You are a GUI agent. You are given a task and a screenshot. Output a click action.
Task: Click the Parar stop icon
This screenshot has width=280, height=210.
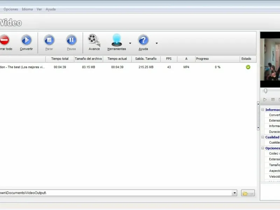(49, 40)
